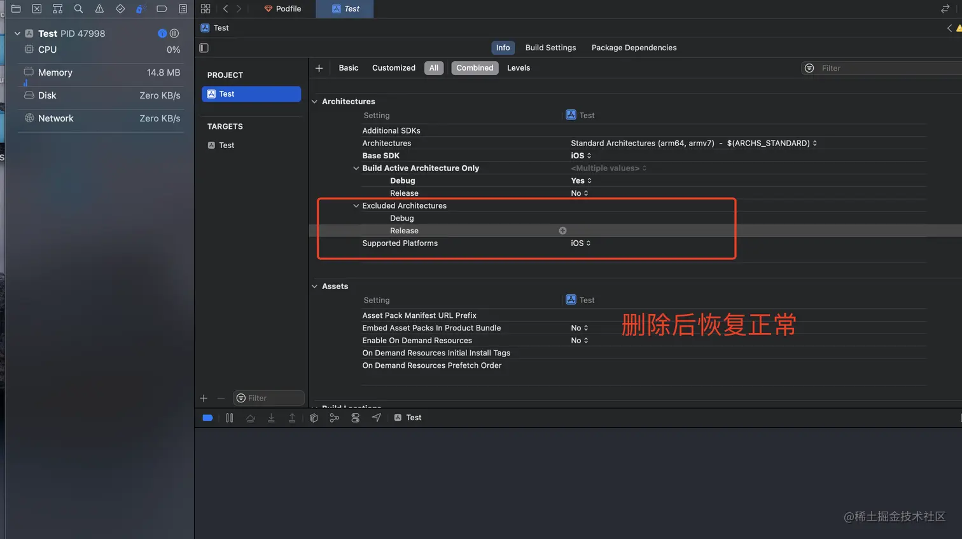Collapse the Assets section
Screen dimensions: 962x539
(314, 287)
